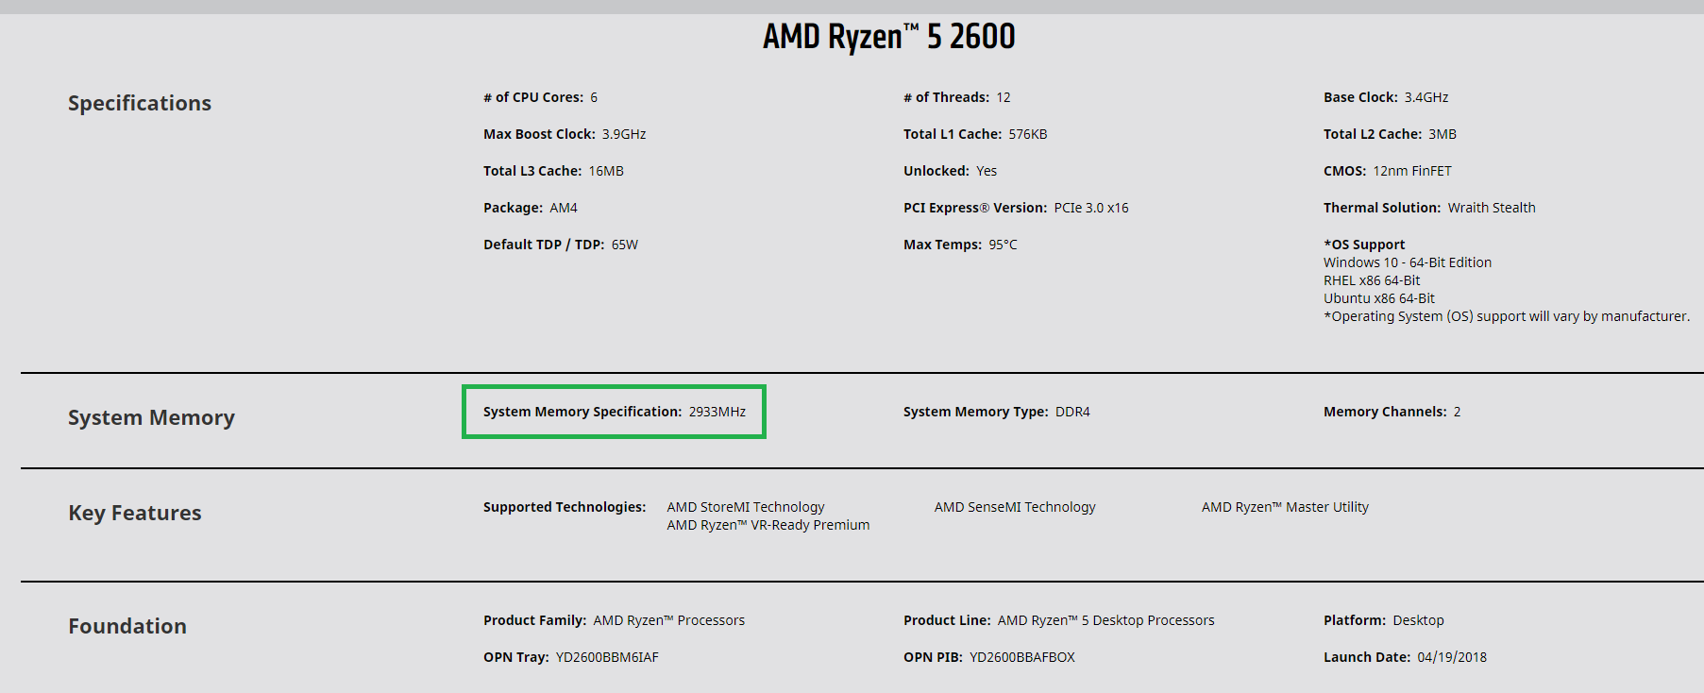
Task: Select the Max Boost Clock 3.9GHz entry
Action: pyautogui.click(x=565, y=134)
